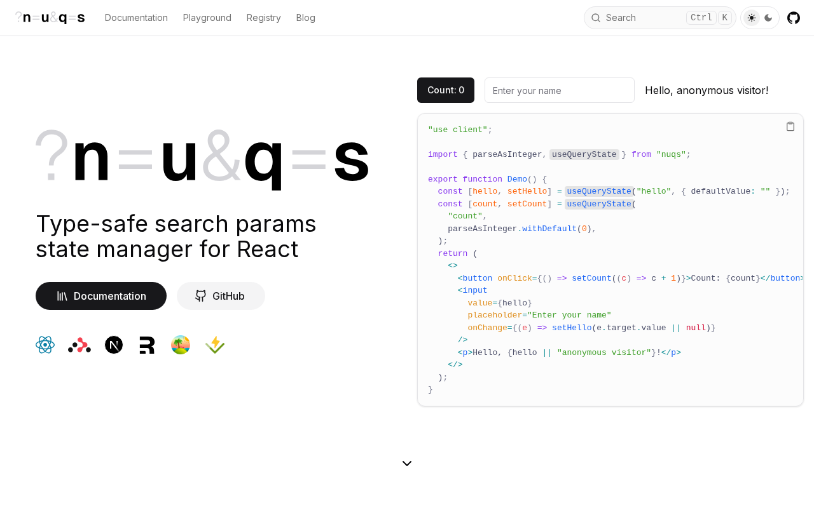Click the React Router dots icon

tap(79, 345)
